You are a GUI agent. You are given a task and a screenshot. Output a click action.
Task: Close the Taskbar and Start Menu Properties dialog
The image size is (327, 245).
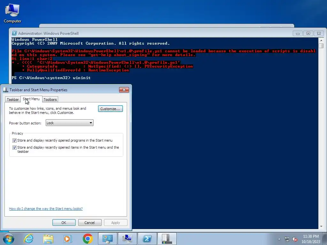click(124, 90)
